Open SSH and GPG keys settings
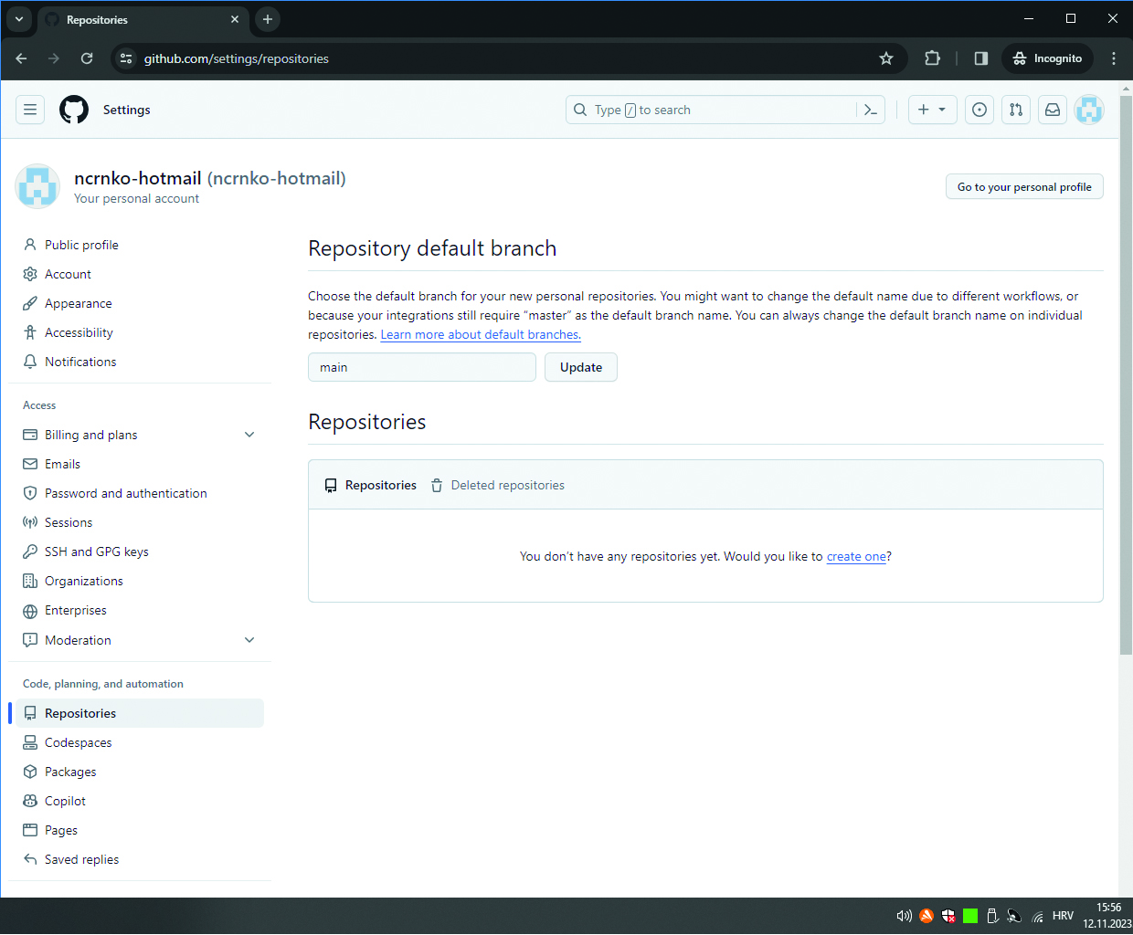Image resolution: width=1133 pixels, height=935 pixels. [96, 552]
